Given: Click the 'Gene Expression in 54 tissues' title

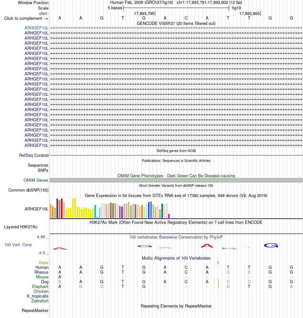Looking at the screenshot, I should pos(176,196).
